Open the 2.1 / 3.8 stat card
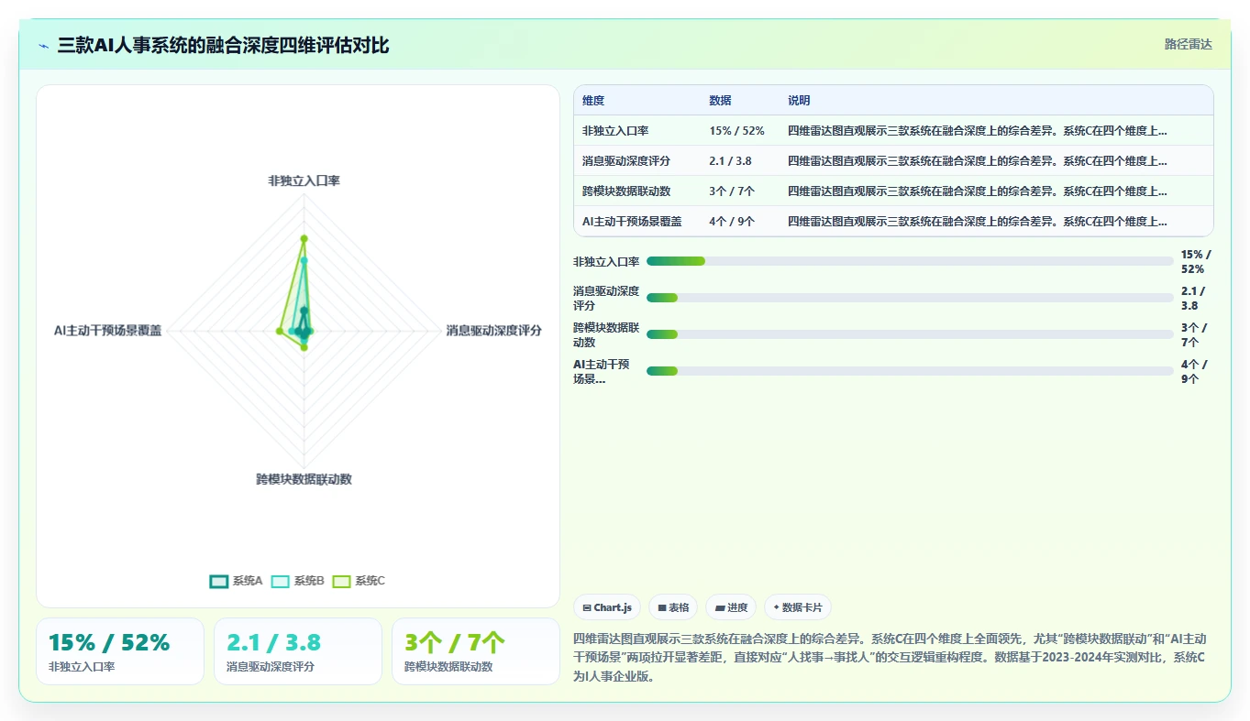Screen dimensions: 1250x721 [298, 651]
